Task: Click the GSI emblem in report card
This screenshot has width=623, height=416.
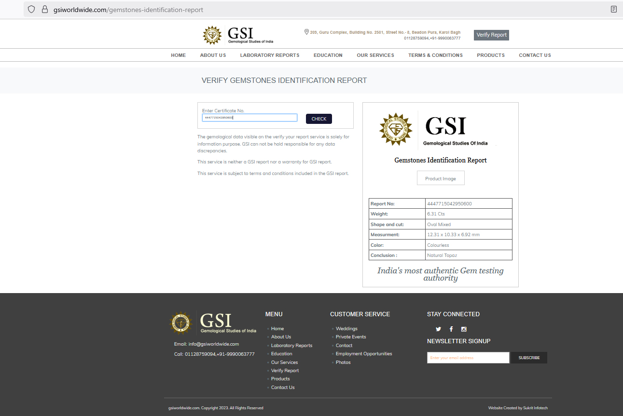Action: pos(396,129)
